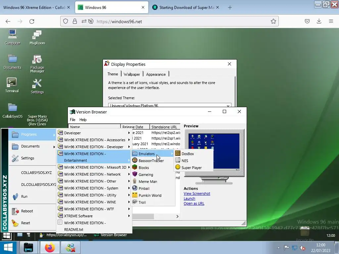Click the windows96.net address bar

(x=169, y=21)
